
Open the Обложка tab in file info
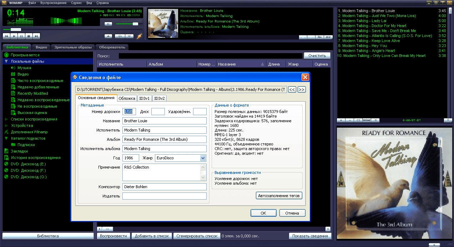[x=127, y=98]
